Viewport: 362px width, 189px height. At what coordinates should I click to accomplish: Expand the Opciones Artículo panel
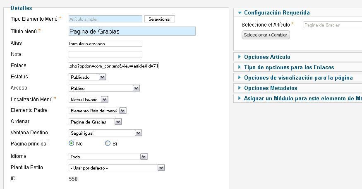tap(267, 57)
